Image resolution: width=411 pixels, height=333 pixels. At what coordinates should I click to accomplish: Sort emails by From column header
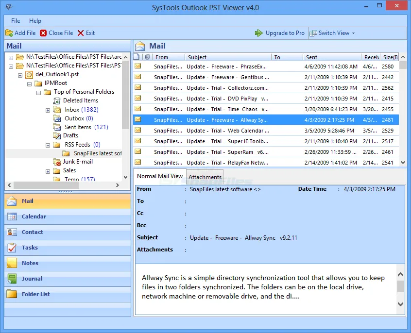(x=169, y=57)
